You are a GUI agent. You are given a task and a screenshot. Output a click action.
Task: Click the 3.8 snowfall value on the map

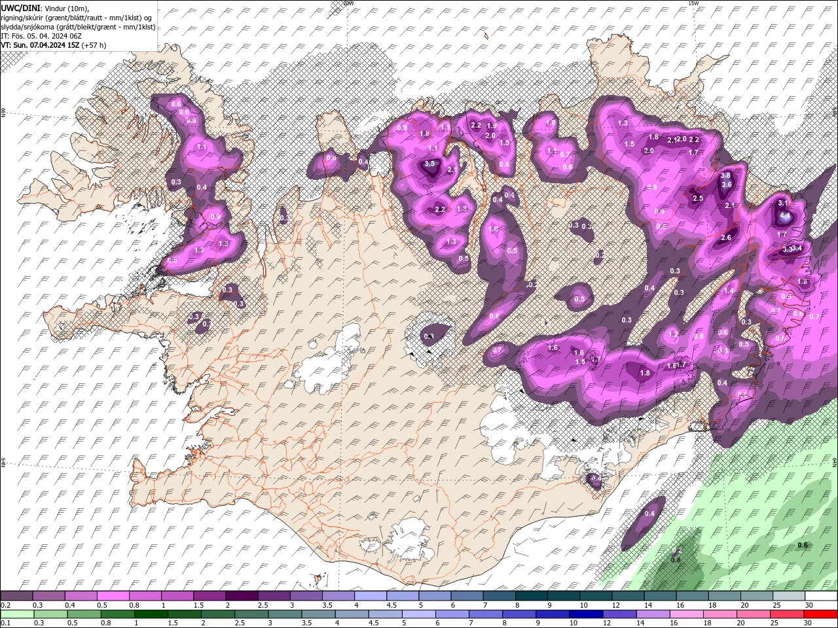point(725,176)
